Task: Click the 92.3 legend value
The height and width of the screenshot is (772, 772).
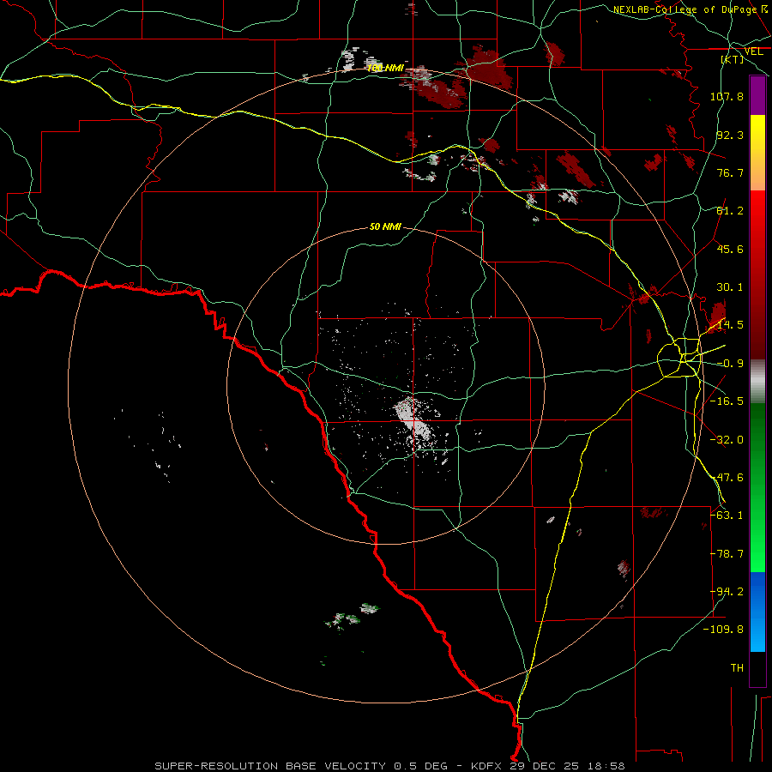Action: click(730, 135)
